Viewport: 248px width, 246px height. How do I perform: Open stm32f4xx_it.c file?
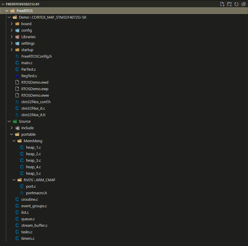click(x=33, y=109)
